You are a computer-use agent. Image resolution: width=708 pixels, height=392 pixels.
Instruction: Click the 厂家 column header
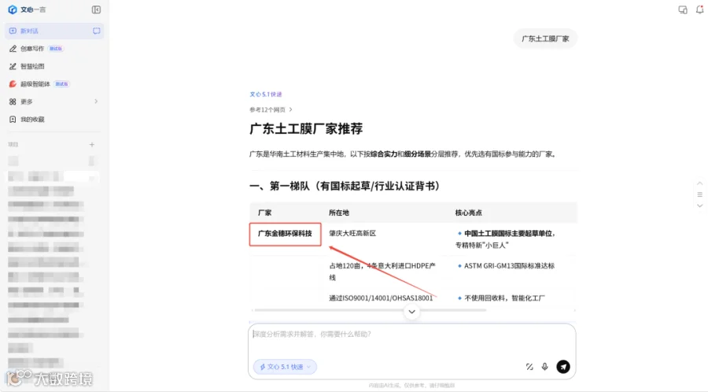[x=264, y=213]
